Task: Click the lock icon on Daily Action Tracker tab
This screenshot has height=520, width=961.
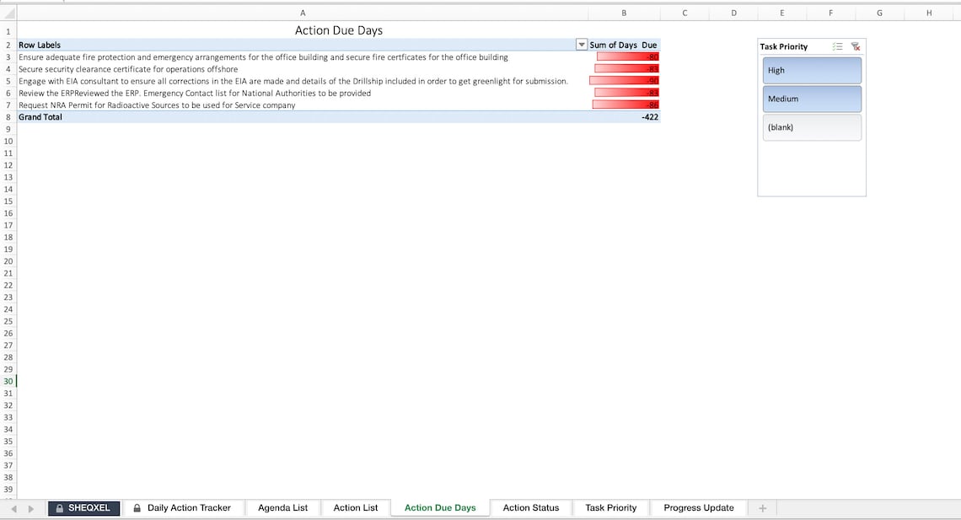Action: tap(136, 507)
